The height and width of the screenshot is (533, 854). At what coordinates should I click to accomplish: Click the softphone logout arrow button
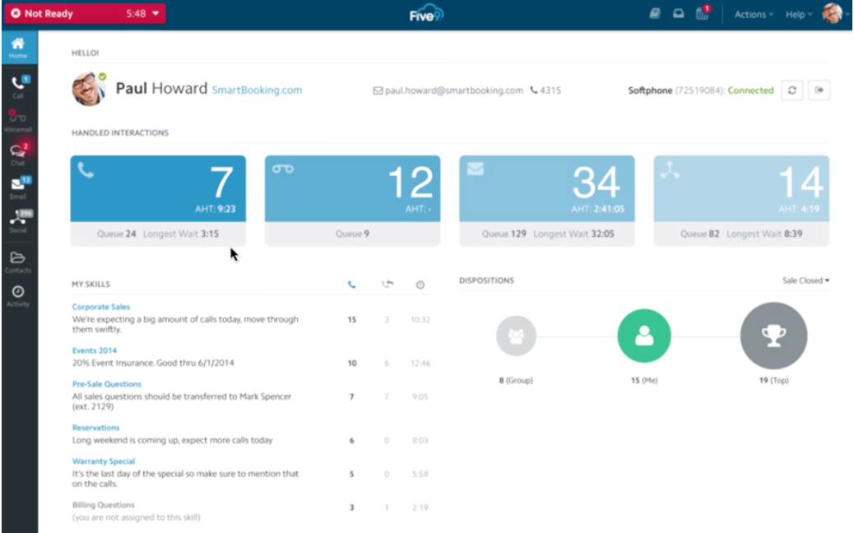point(819,90)
